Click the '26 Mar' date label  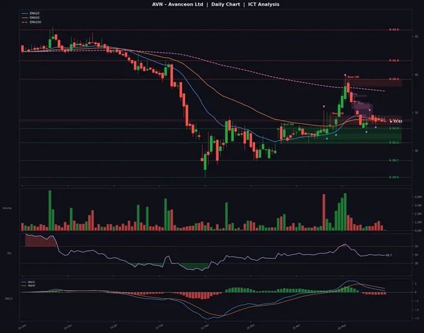(251, 327)
